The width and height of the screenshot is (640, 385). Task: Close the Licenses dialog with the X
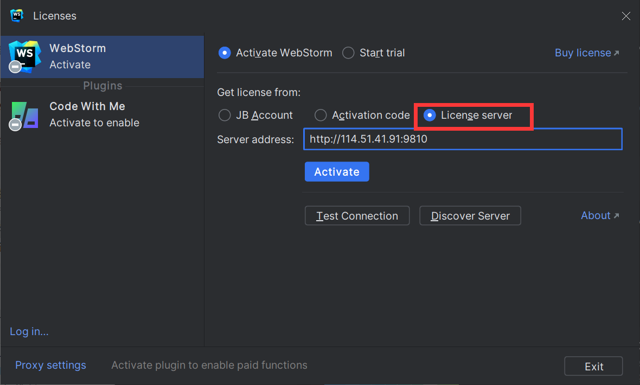626,16
